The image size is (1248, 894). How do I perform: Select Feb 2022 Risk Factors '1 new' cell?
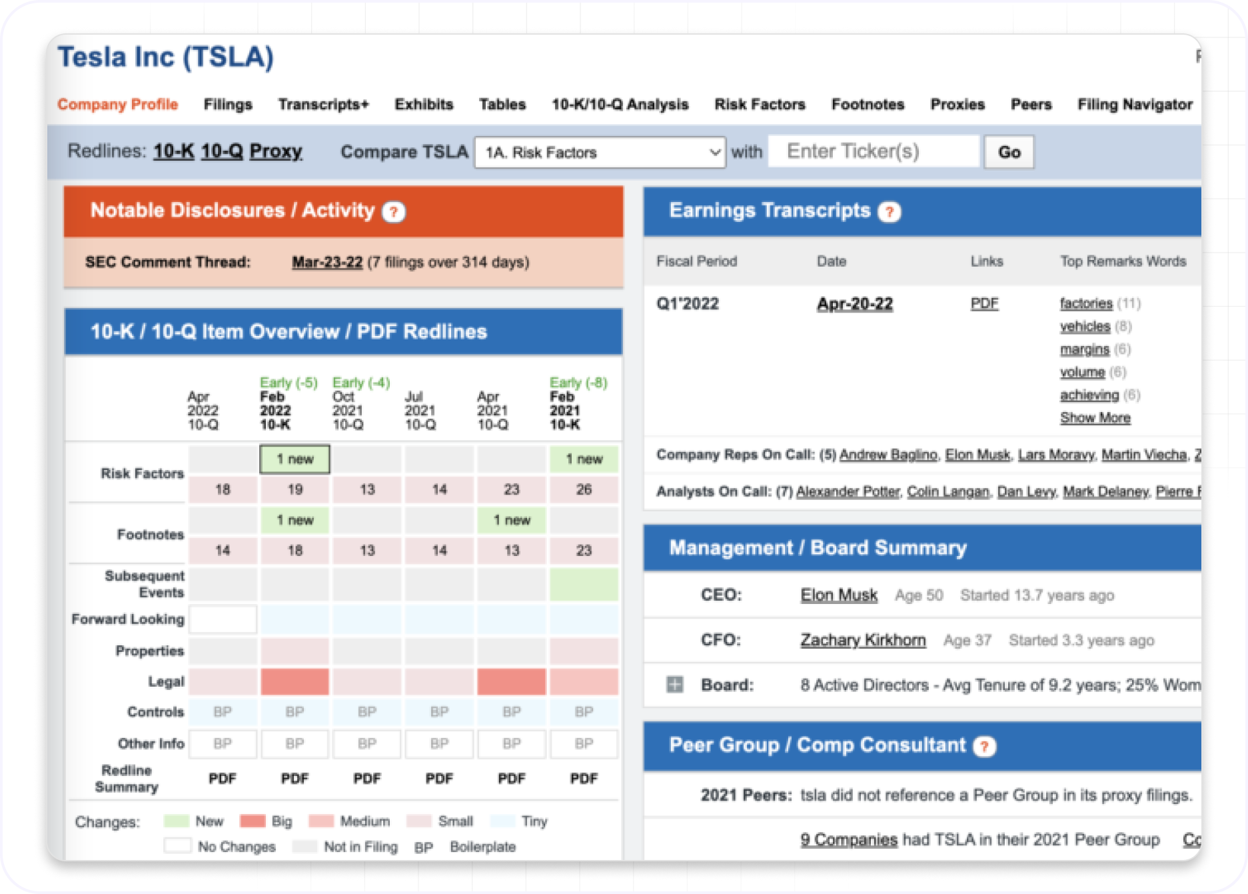(295, 459)
